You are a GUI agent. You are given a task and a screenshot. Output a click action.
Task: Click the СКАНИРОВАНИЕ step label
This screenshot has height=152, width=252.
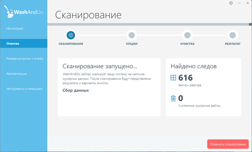pyautogui.click(x=71, y=44)
